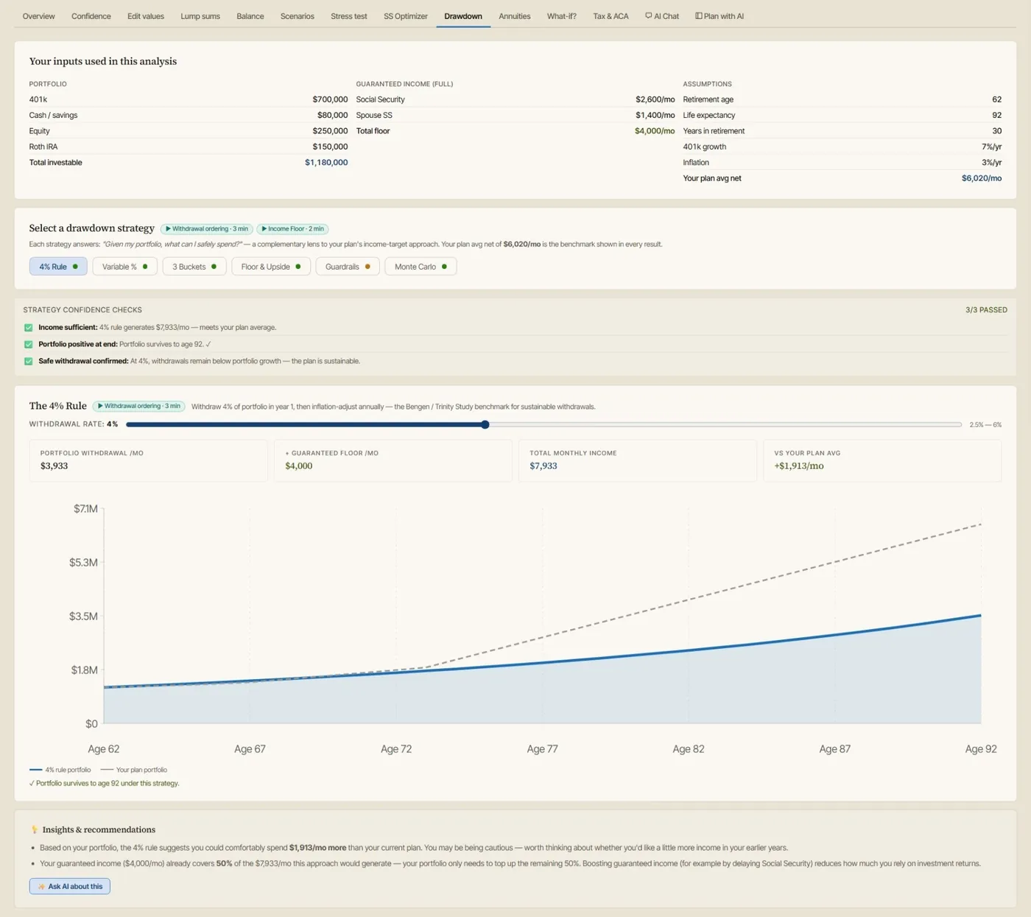The width and height of the screenshot is (1031, 917).
Task: Select the Variable % strategy
Action: [124, 267]
